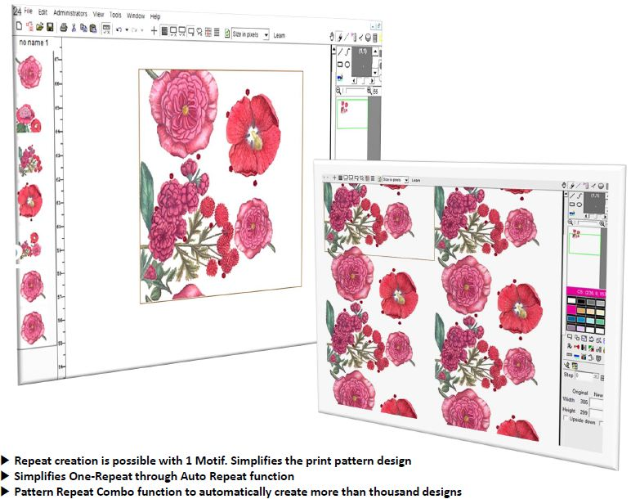Click the Learn button in the toolbar
Screen dimensions: 631x499
coord(279,35)
